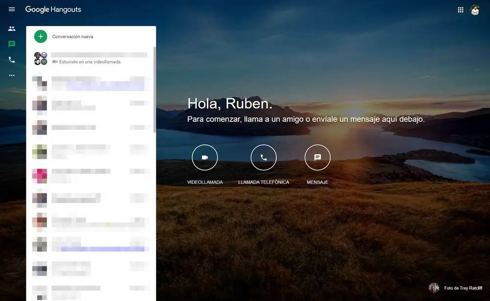Screen dimensions: 490x301
Task: Open the group conversation 'Estuviste en una videollamada'
Action: click(91, 58)
